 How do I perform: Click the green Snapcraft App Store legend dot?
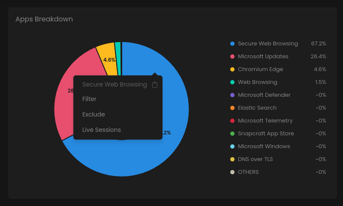coord(232,134)
